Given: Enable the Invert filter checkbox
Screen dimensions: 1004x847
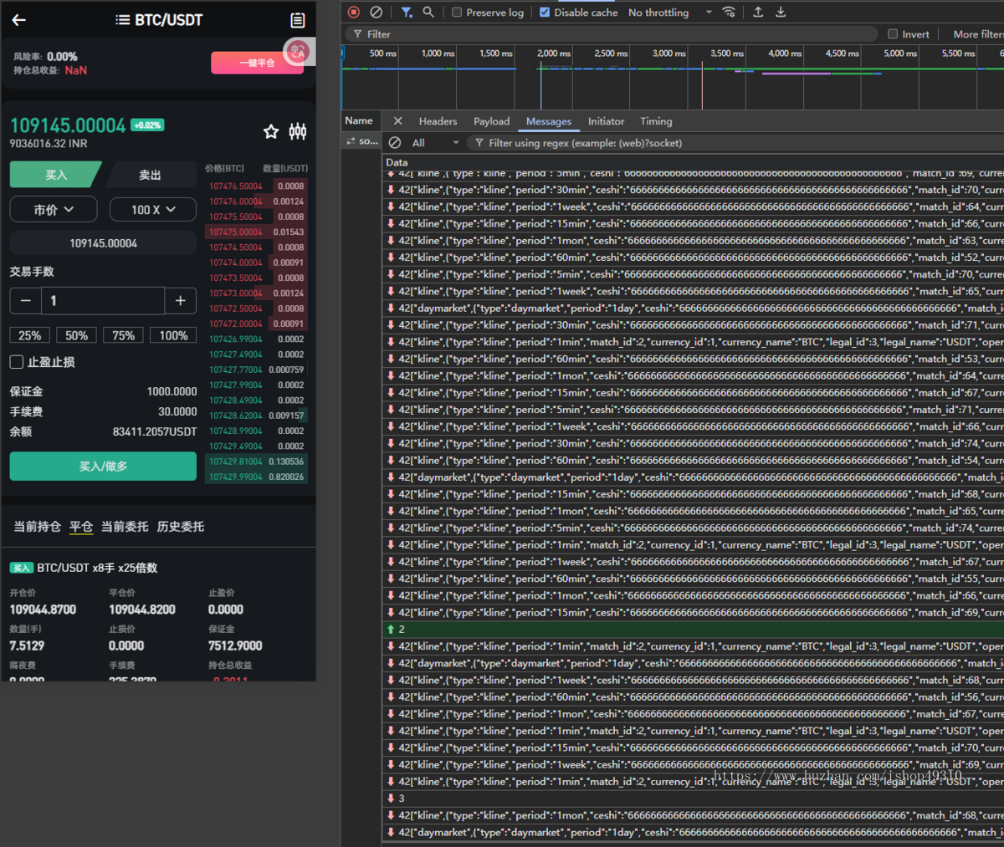Looking at the screenshot, I should (893, 34).
